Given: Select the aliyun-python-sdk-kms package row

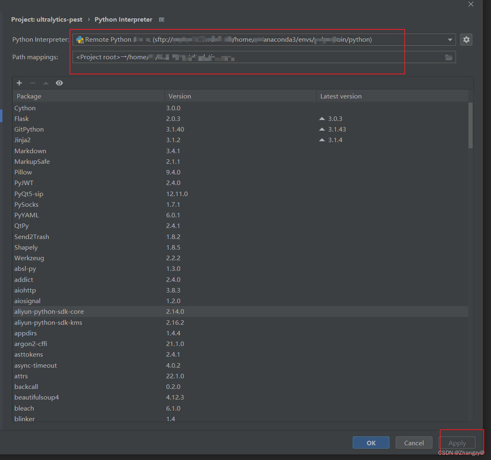Looking at the screenshot, I should pos(240,323).
